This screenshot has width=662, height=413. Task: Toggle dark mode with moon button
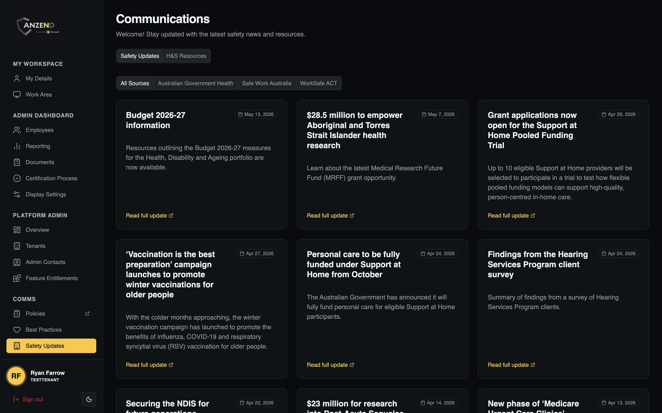coord(89,399)
